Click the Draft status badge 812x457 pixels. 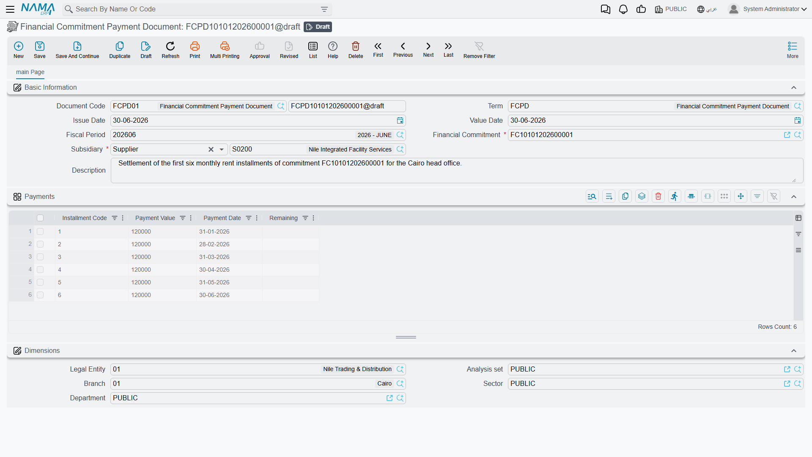tap(318, 27)
